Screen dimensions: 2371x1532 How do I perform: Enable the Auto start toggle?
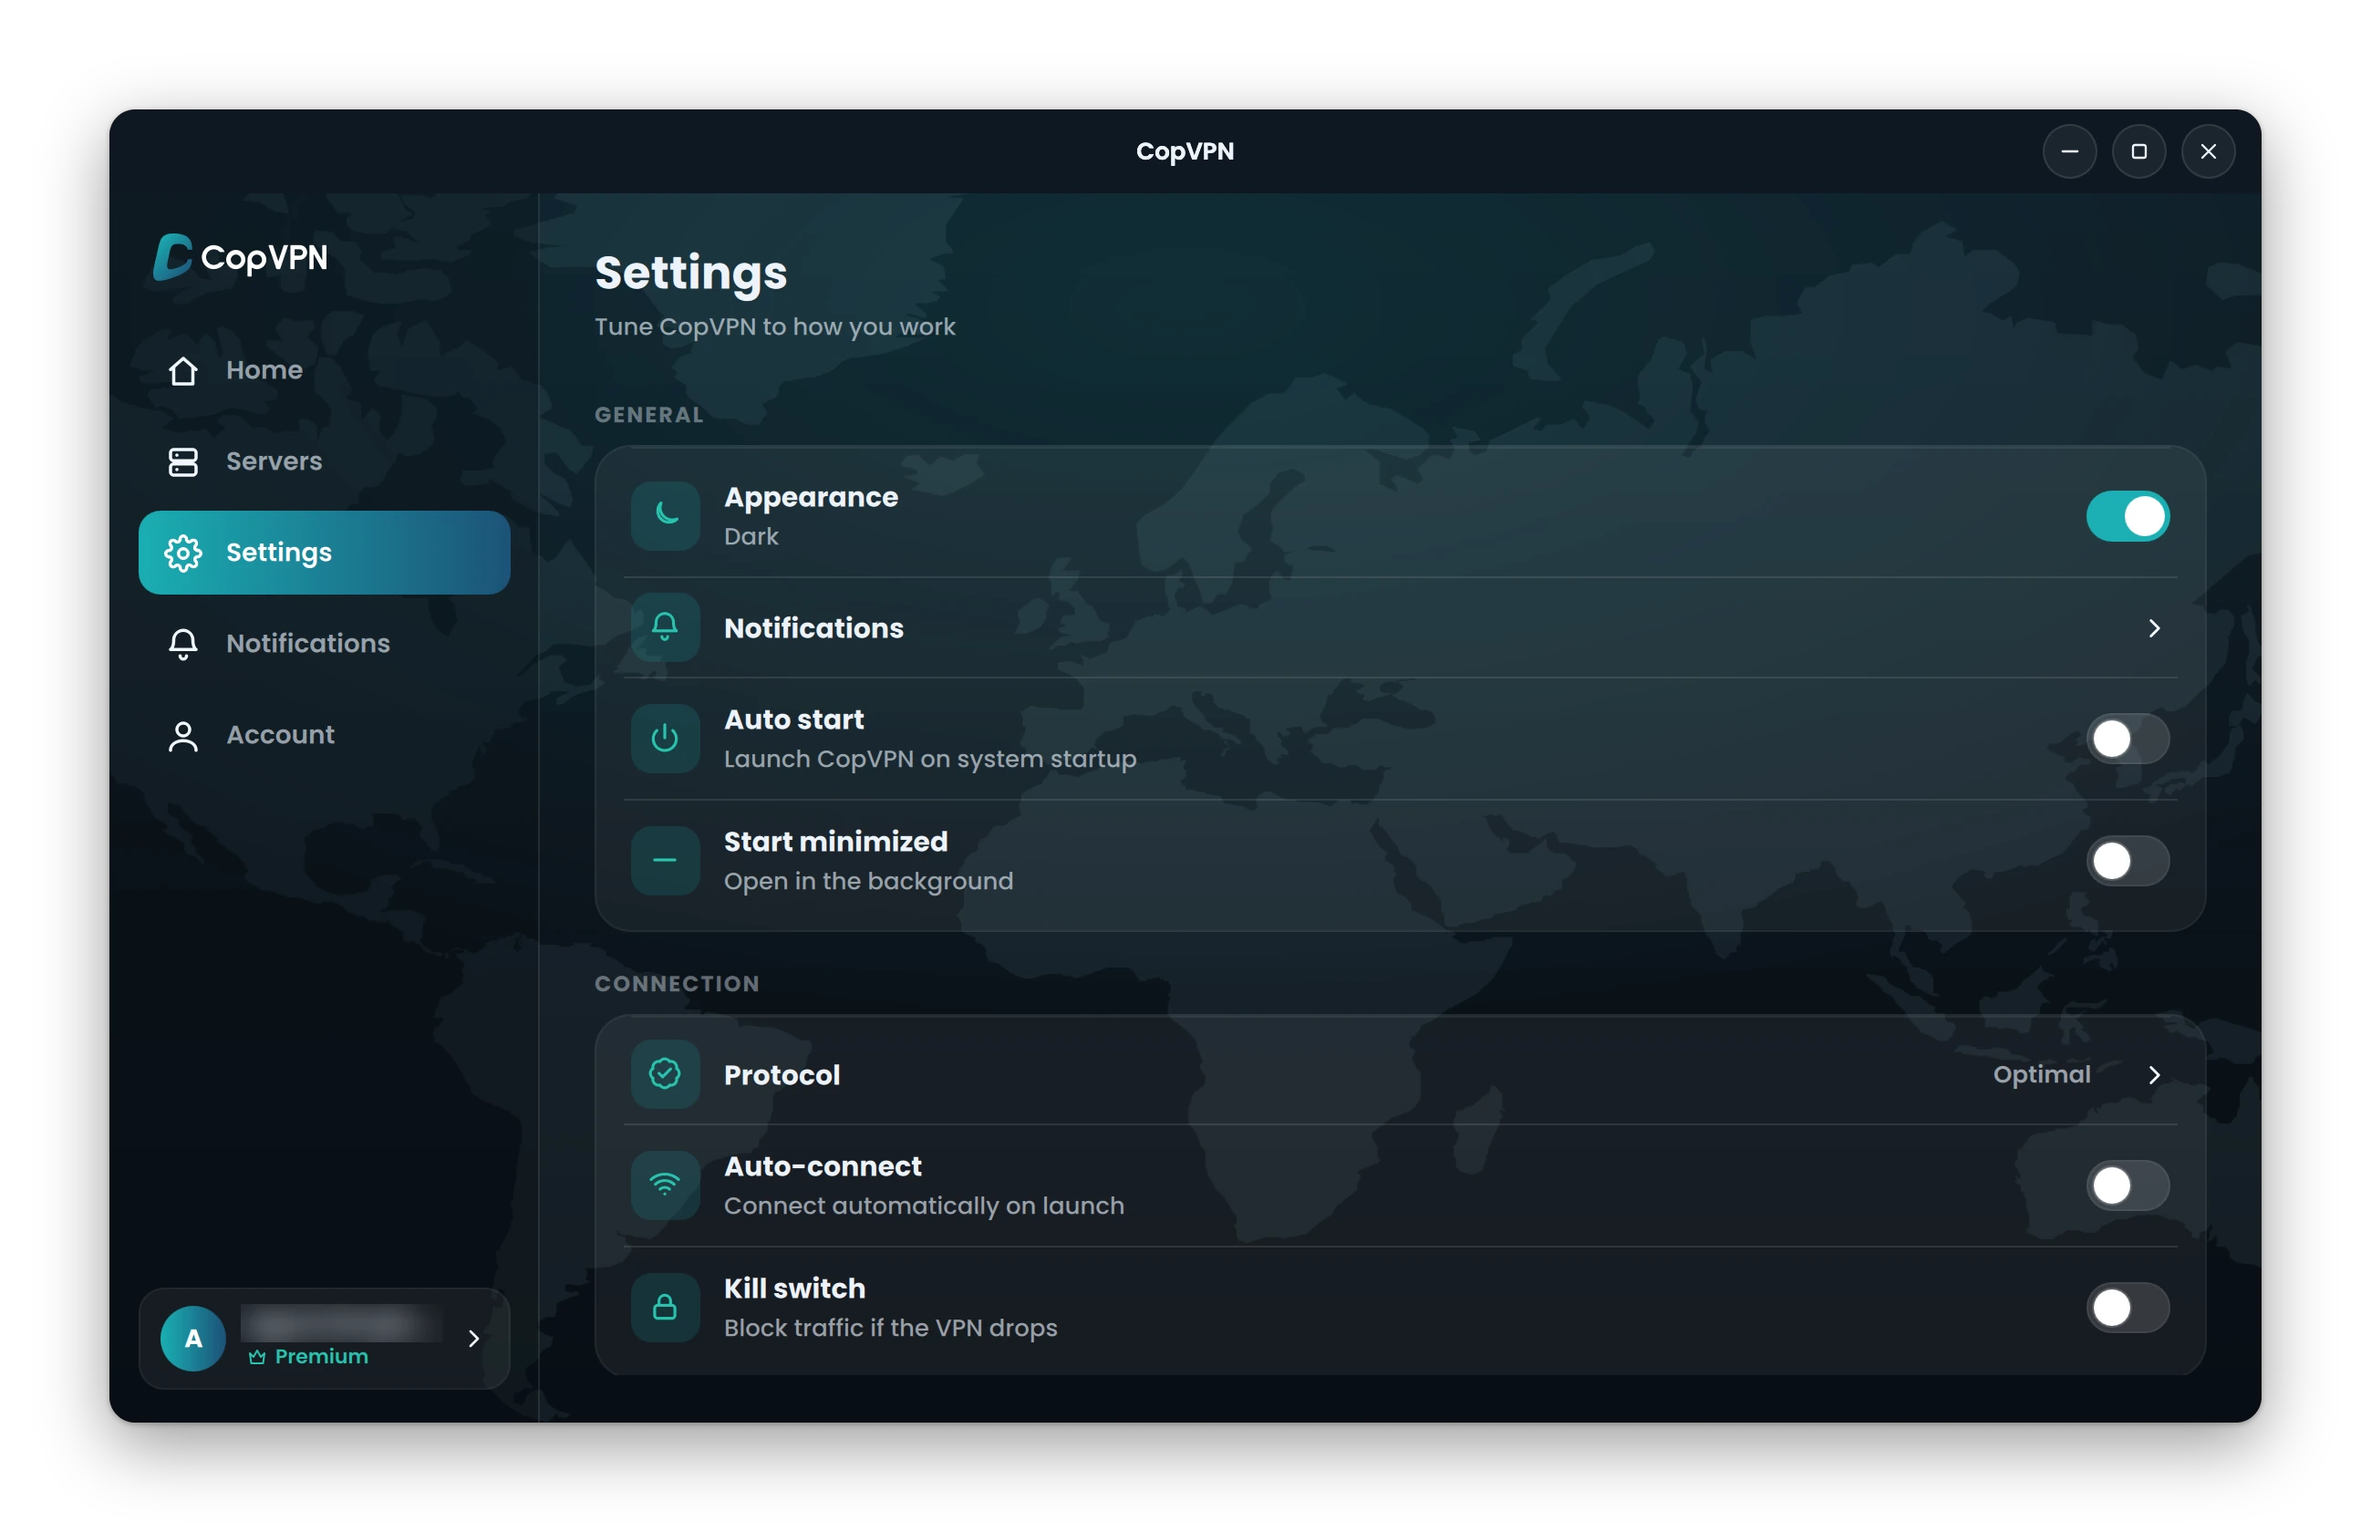(x=2128, y=738)
